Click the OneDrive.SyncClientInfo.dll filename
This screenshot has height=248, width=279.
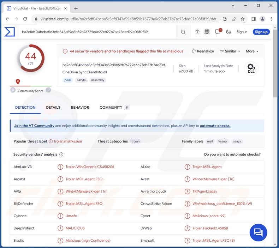(84, 72)
